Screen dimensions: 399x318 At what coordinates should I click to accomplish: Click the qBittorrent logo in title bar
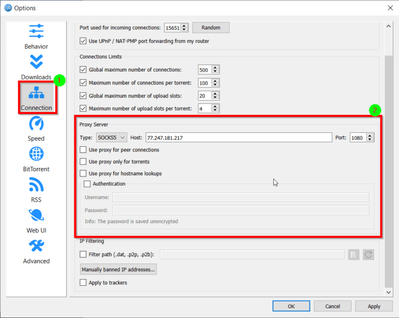(8, 8)
